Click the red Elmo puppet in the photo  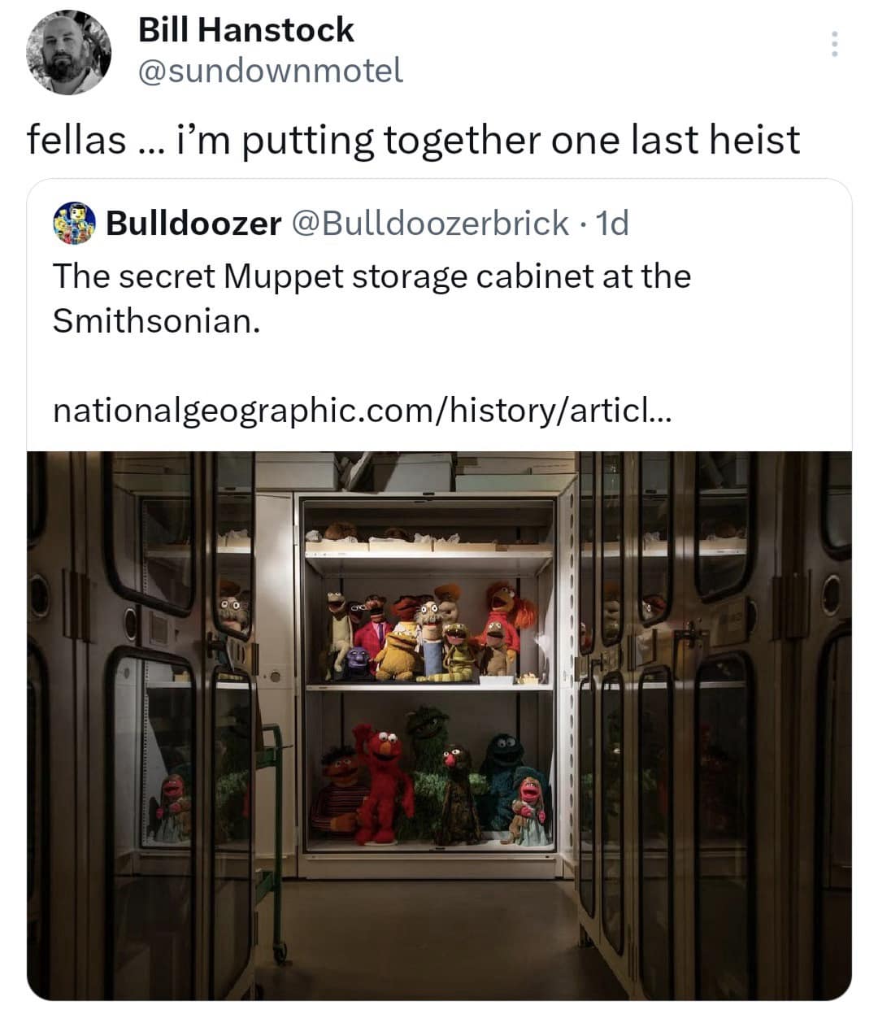point(380,782)
